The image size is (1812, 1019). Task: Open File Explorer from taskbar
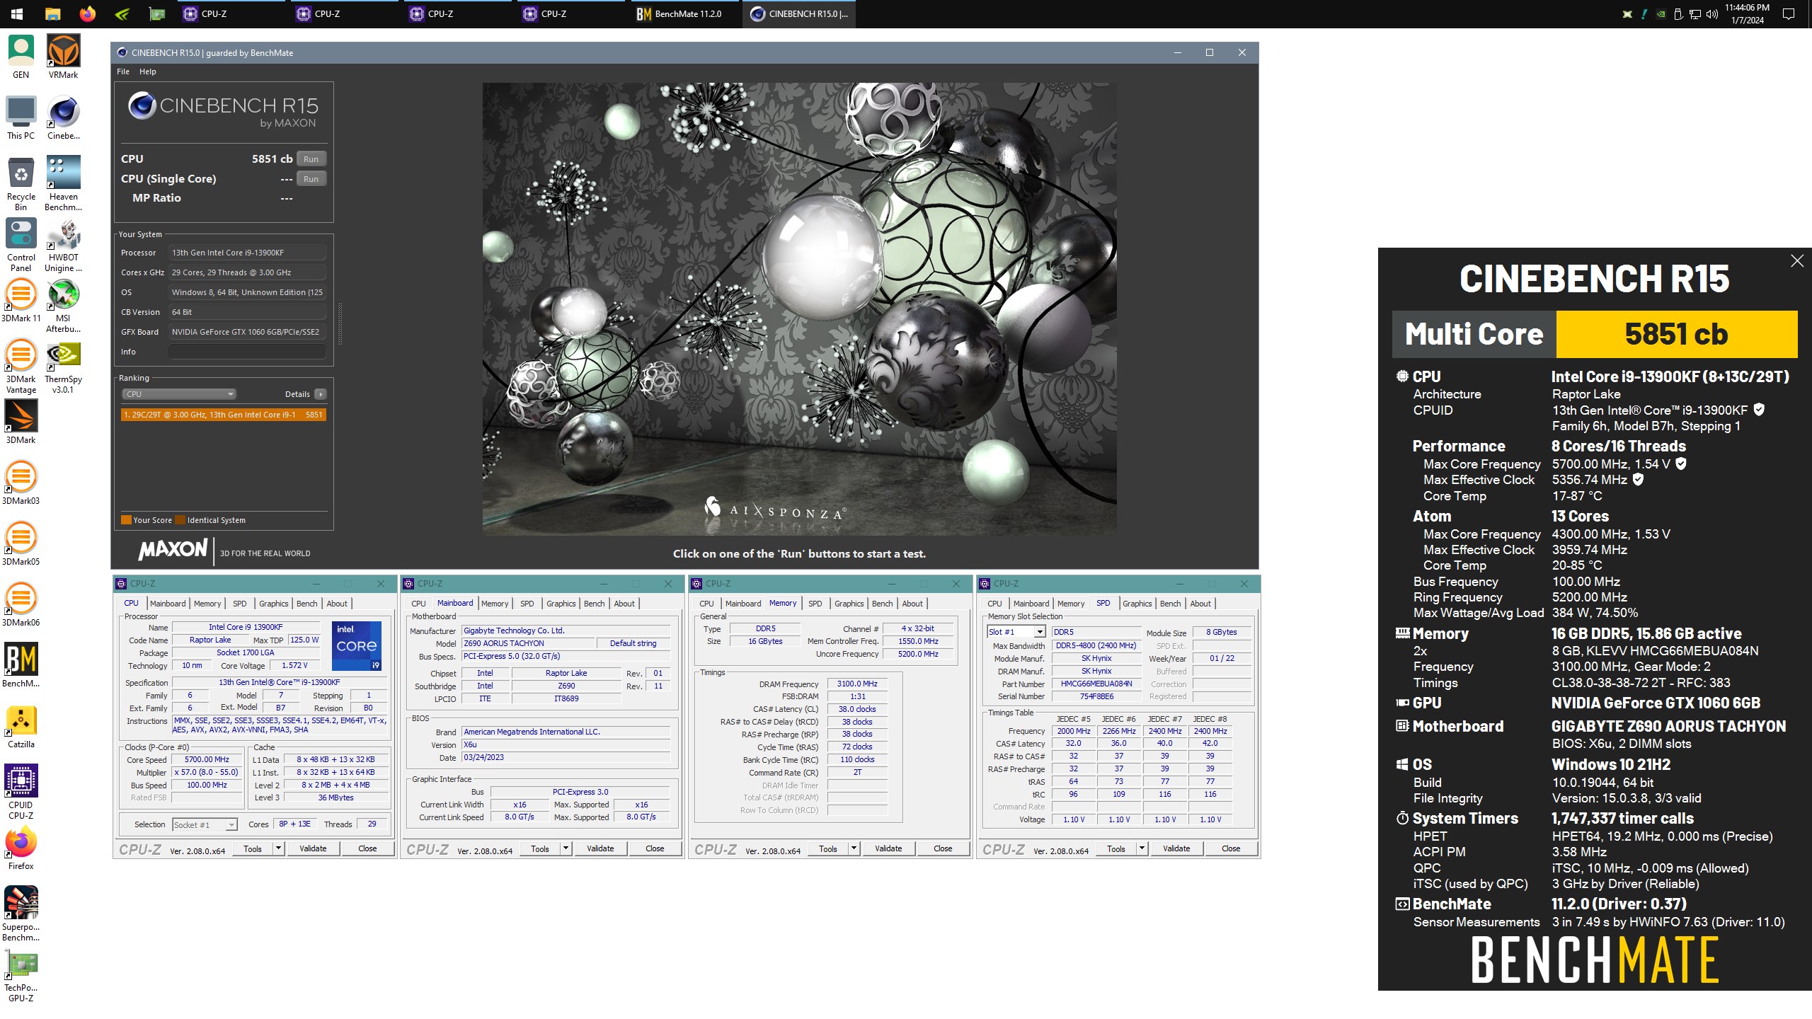pyautogui.click(x=52, y=13)
